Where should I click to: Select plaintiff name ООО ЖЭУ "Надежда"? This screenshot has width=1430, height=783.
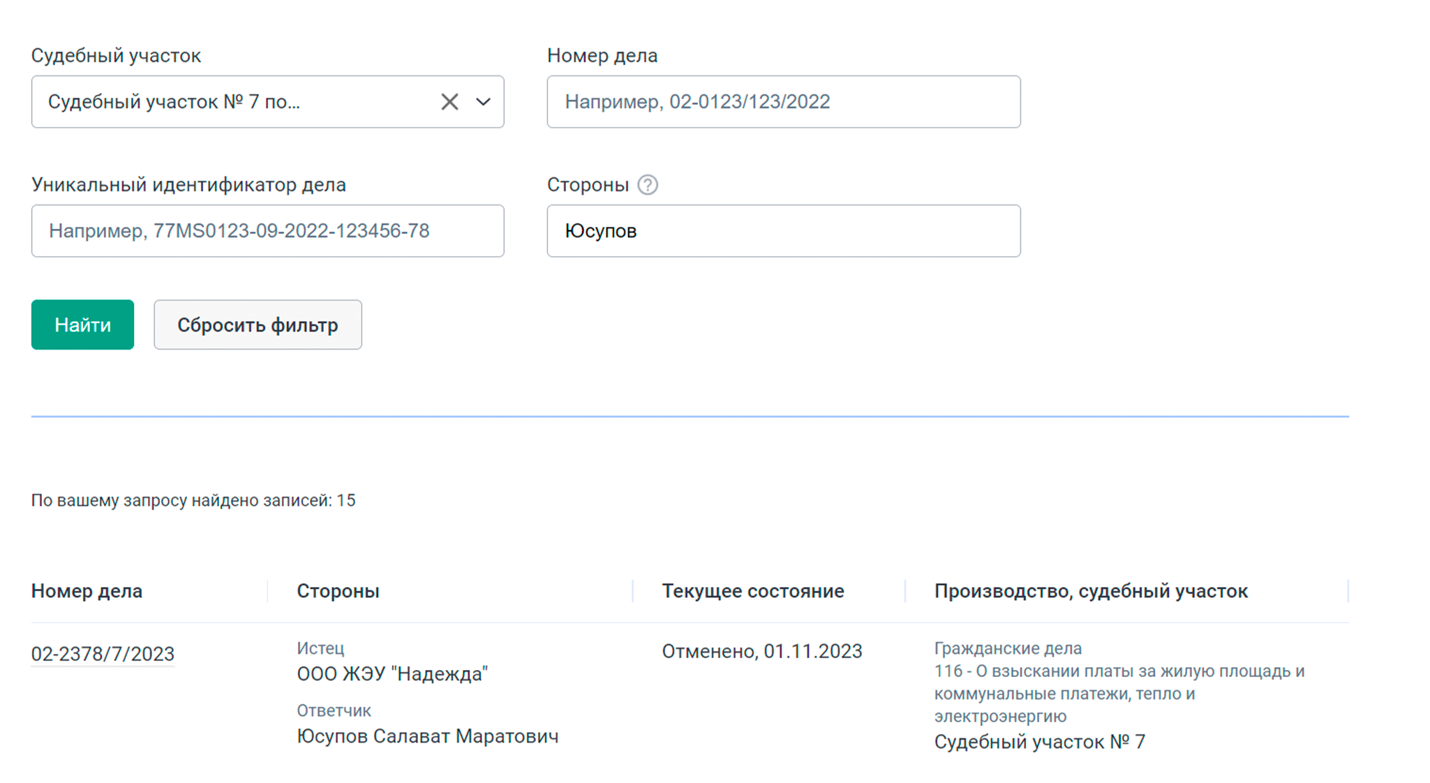coord(392,674)
